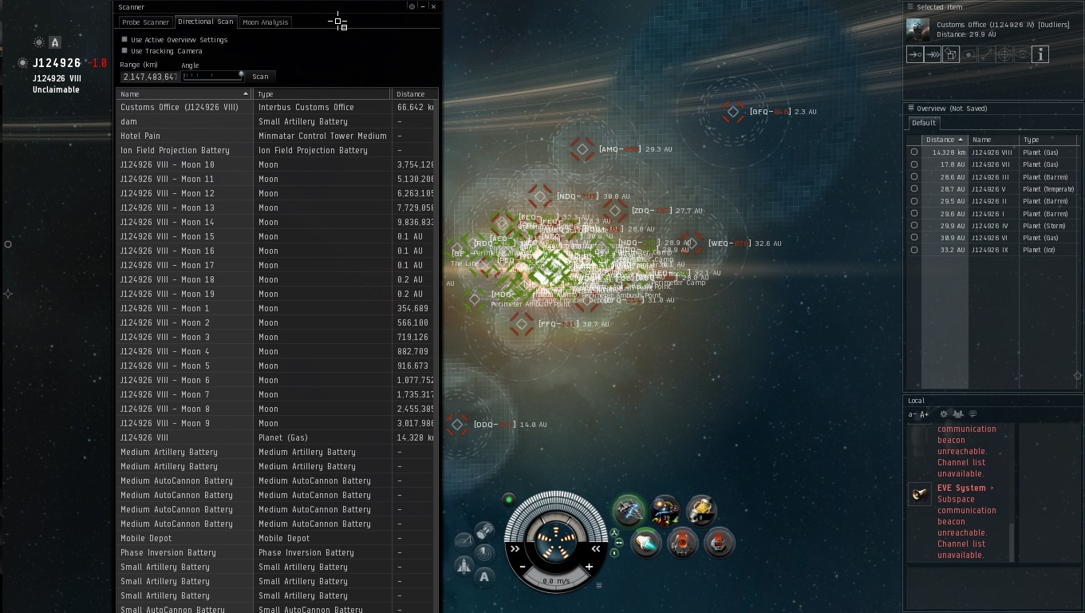The width and height of the screenshot is (1085, 613).
Task: Open the scanner radar icon left of the HUD
Action: pyautogui.click(x=484, y=552)
